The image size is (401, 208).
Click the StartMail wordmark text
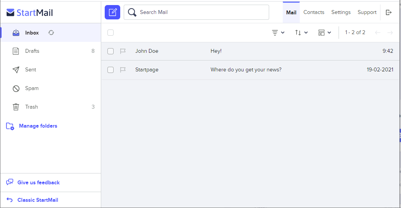coord(35,12)
